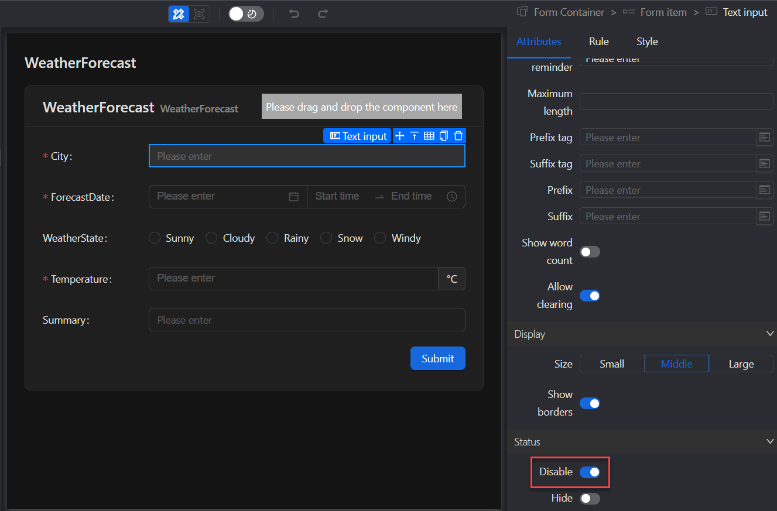Open expression editor for Prefix tag

tap(764, 137)
